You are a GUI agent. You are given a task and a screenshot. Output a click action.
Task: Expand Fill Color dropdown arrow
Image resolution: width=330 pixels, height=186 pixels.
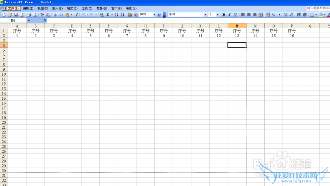325,15
